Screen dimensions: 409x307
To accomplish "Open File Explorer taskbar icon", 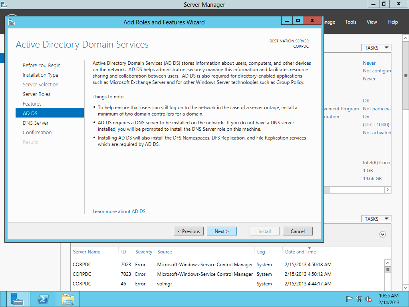I will coord(68,299).
